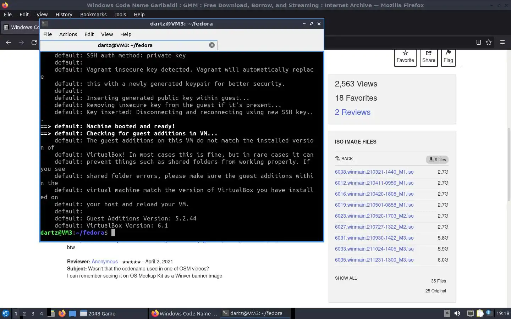Click the '18 Favorites' count text
The width and height of the screenshot is (511, 319).
356,98
